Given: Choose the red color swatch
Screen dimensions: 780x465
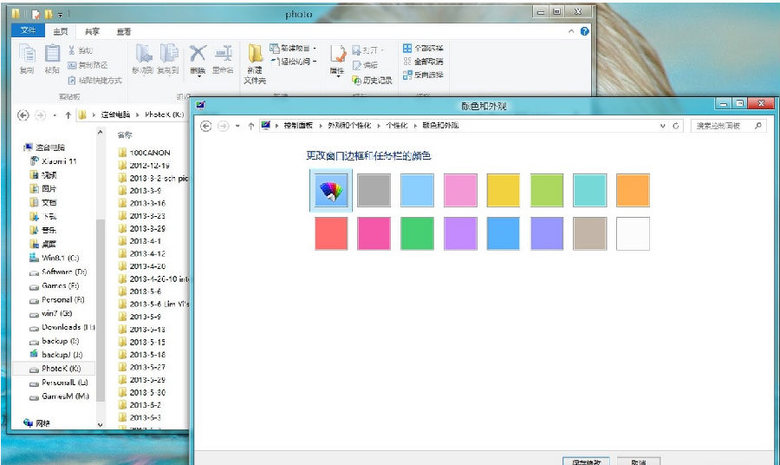Looking at the screenshot, I should tap(331, 233).
